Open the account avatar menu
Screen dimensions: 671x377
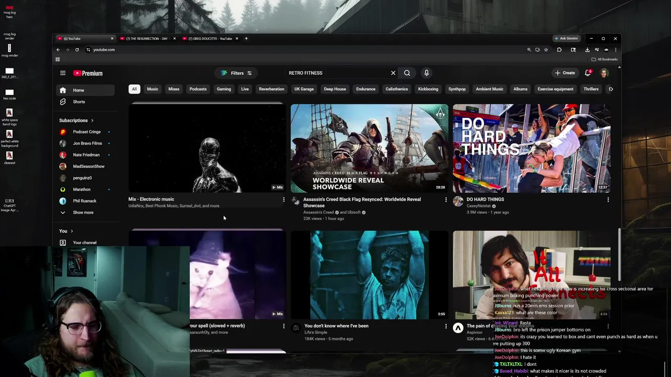pos(604,73)
